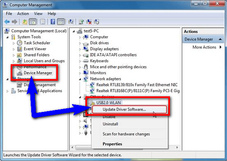This screenshot has height=161, width=227.
Task: Select the IDE ATA/ATAPI controllers label
Action: [x=113, y=55]
